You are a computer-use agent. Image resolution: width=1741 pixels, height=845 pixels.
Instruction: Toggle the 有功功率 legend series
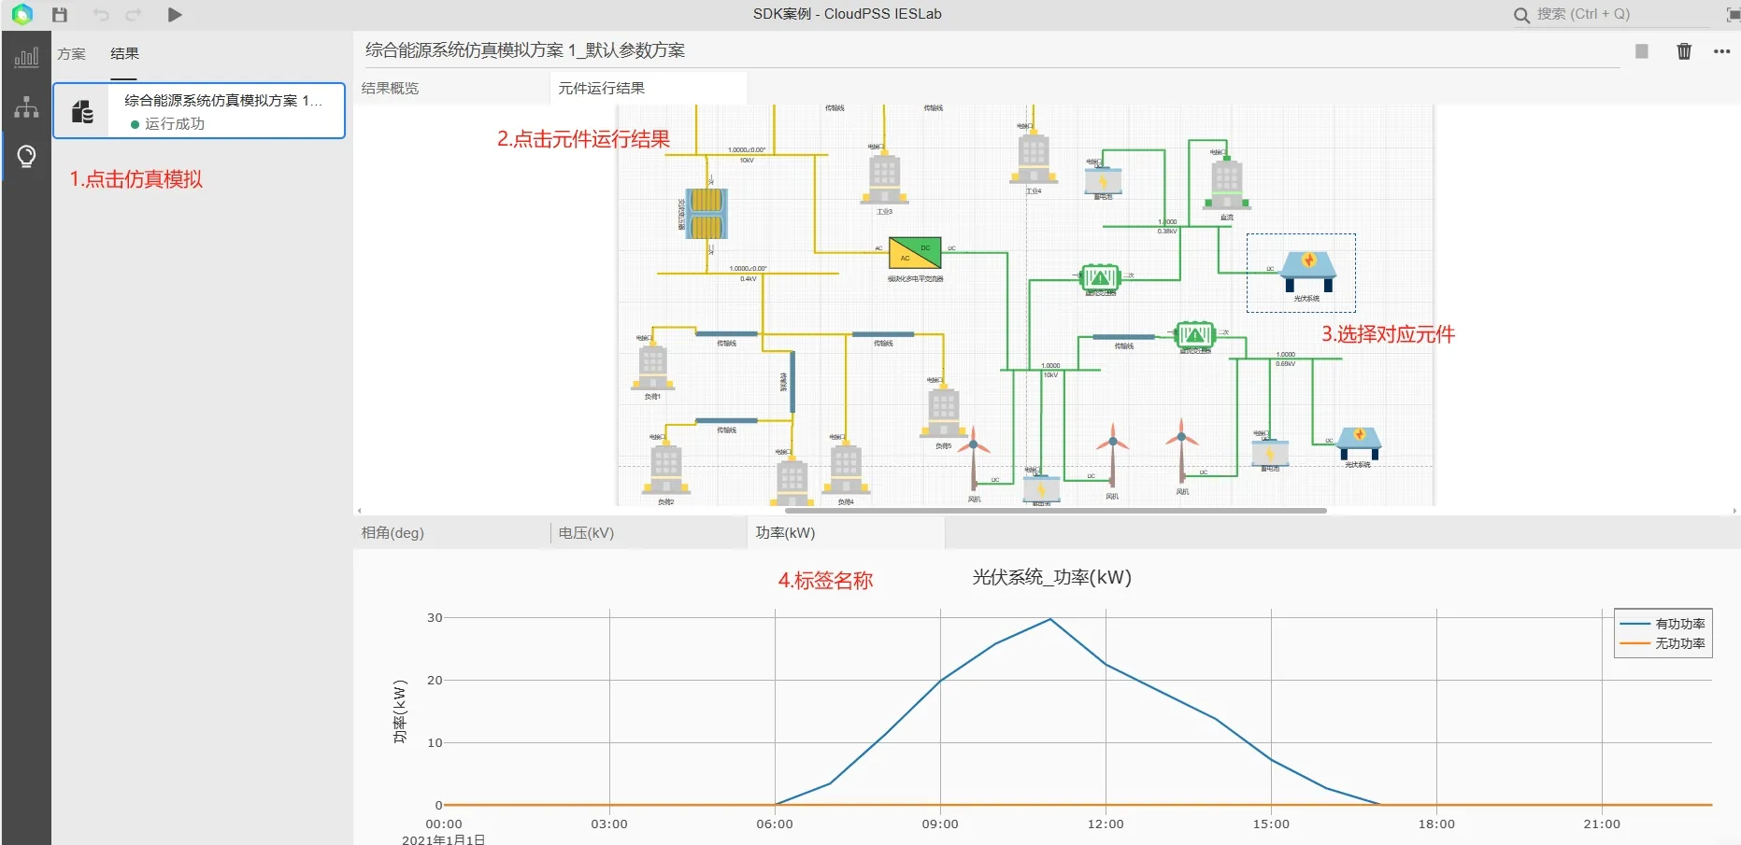[1663, 624]
